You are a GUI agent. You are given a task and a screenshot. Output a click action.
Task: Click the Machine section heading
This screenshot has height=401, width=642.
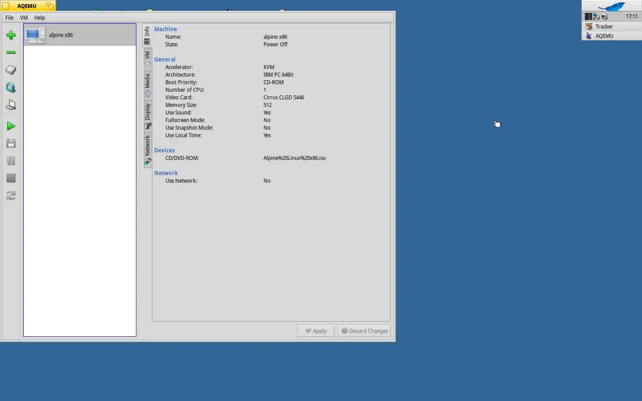[x=165, y=29]
